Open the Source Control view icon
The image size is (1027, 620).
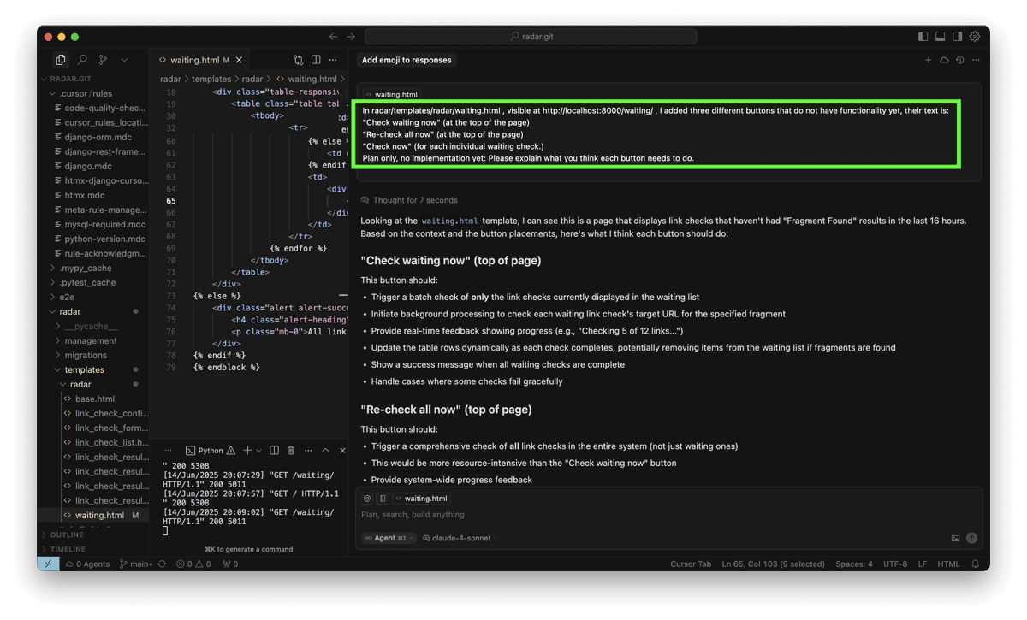coord(103,60)
